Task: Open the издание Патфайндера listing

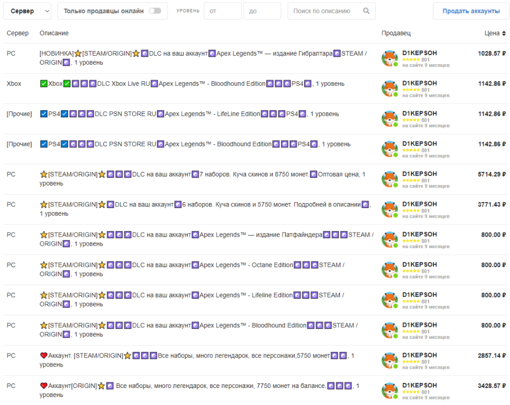Action: 207,239
